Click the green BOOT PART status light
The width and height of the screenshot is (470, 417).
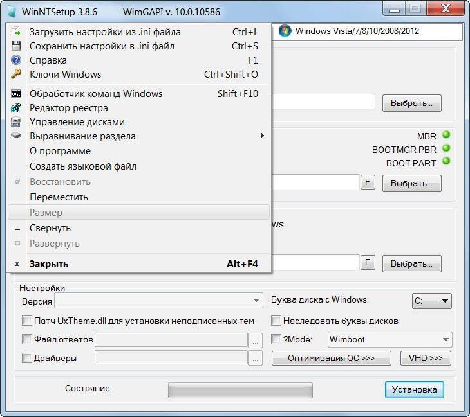446,161
